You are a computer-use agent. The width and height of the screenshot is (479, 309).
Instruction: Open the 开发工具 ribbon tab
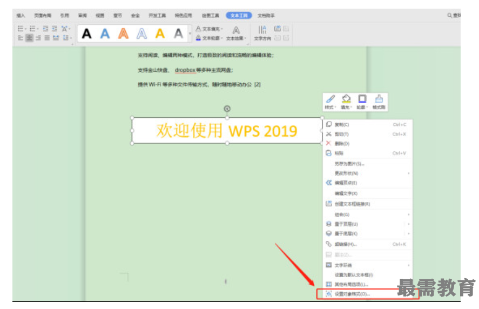[x=157, y=15]
